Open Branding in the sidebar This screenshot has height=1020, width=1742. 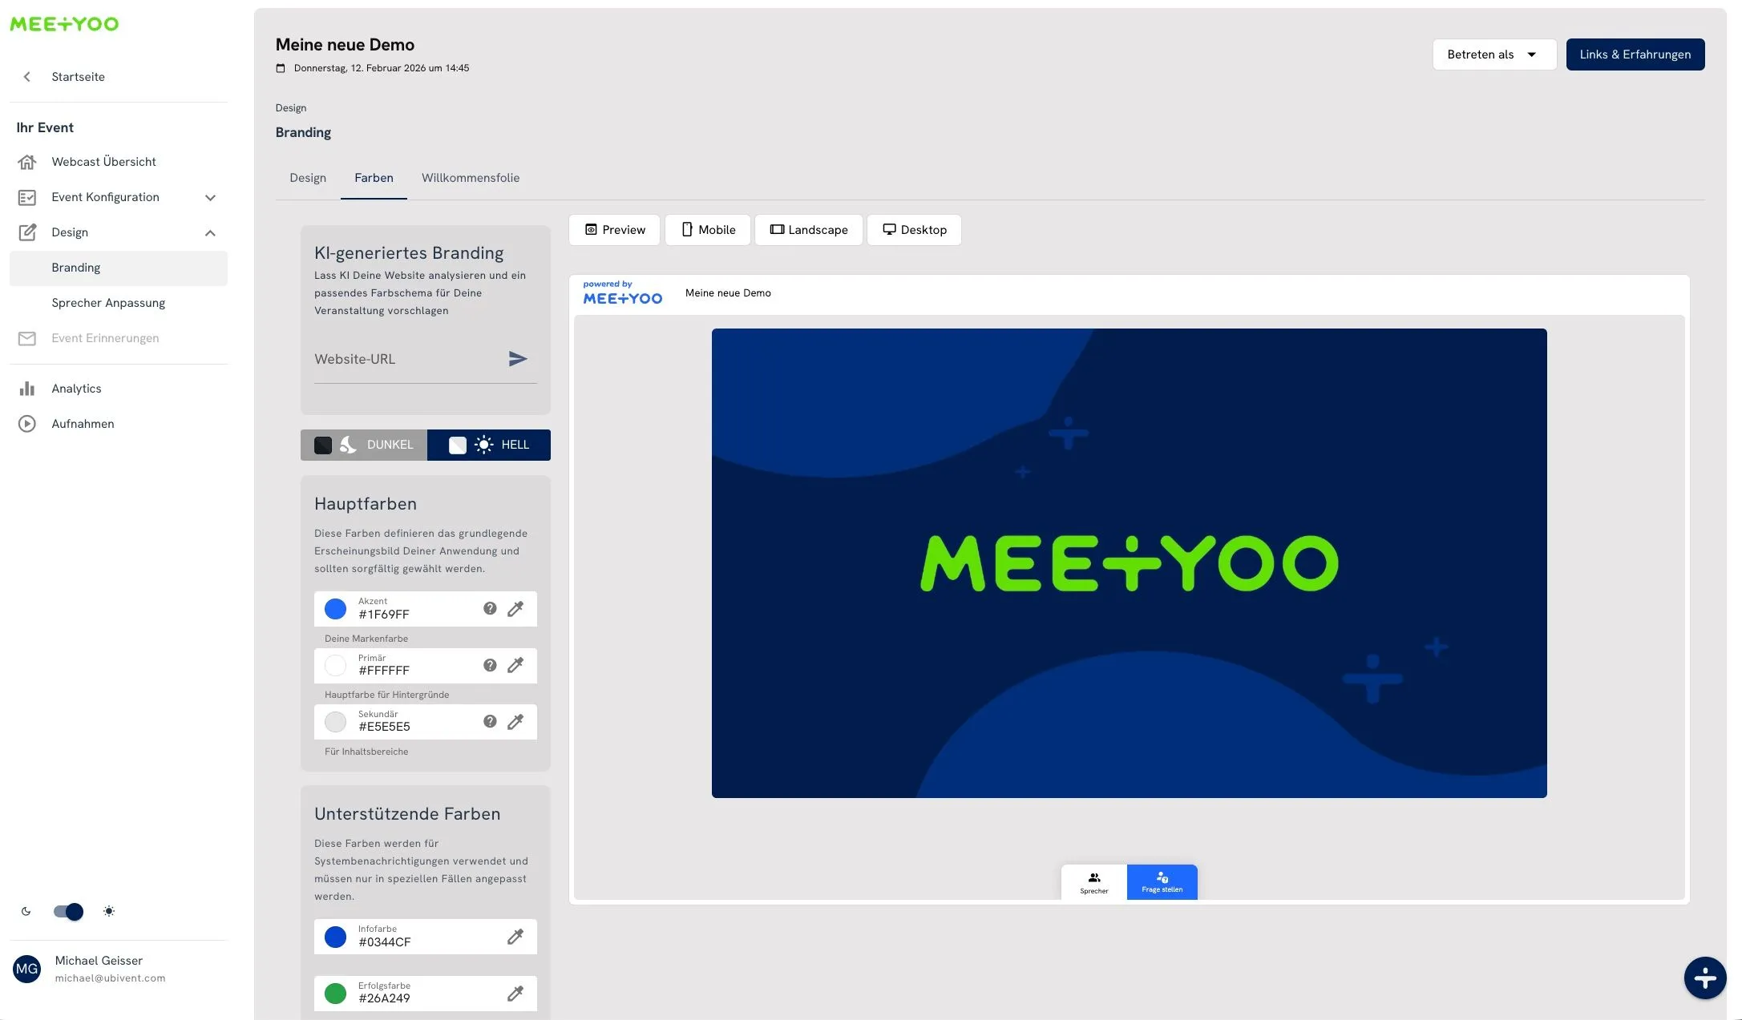[x=119, y=268]
